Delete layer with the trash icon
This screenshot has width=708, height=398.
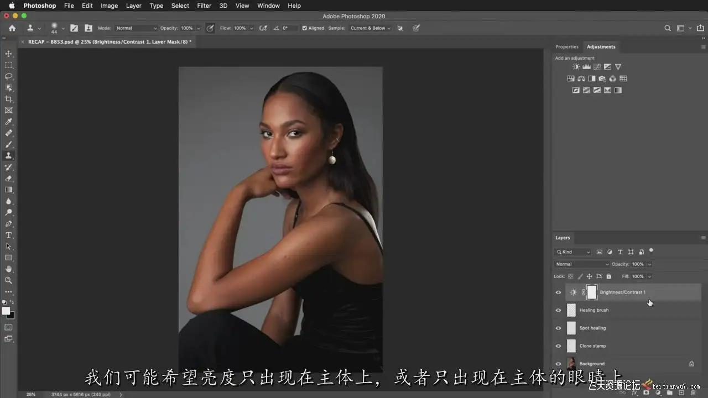pyautogui.click(x=693, y=393)
